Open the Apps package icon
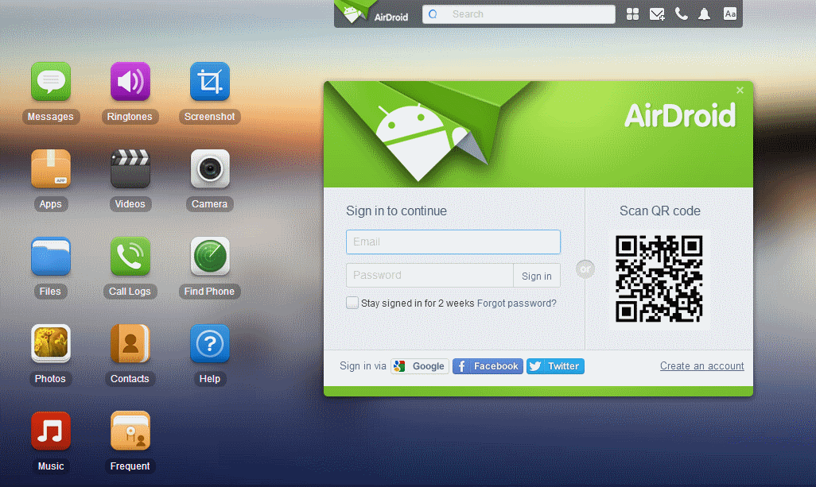The height and width of the screenshot is (487, 816). (50, 169)
